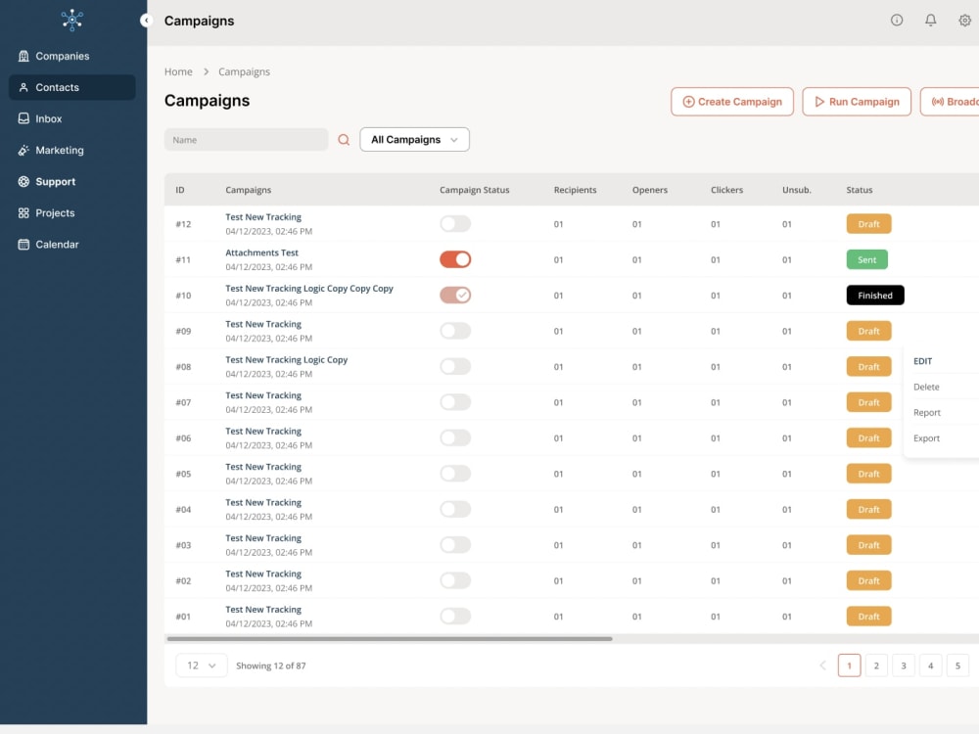Image resolution: width=979 pixels, height=734 pixels.
Task: Click the Marketing icon in sidebar
Action: [x=23, y=151]
